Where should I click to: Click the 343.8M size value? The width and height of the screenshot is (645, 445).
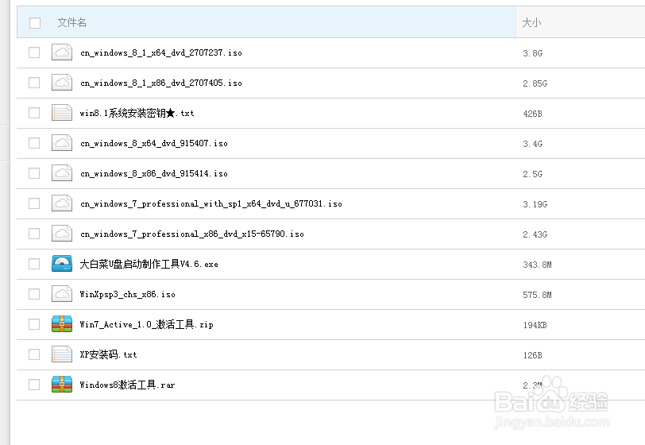point(537,265)
